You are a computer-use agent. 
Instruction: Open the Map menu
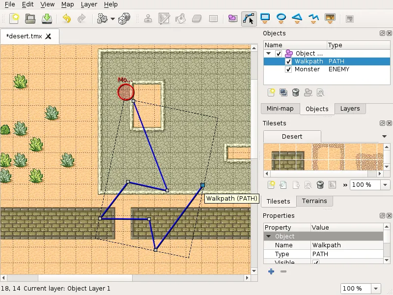click(67, 4)
